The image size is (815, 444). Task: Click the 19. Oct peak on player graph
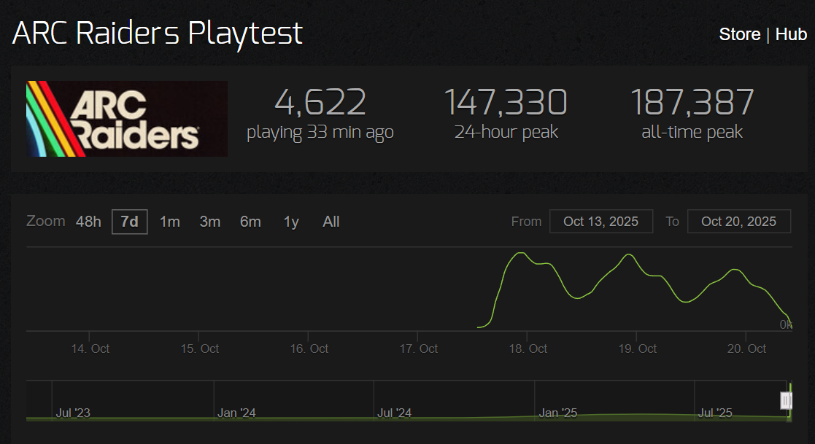(x=629, y=254)
